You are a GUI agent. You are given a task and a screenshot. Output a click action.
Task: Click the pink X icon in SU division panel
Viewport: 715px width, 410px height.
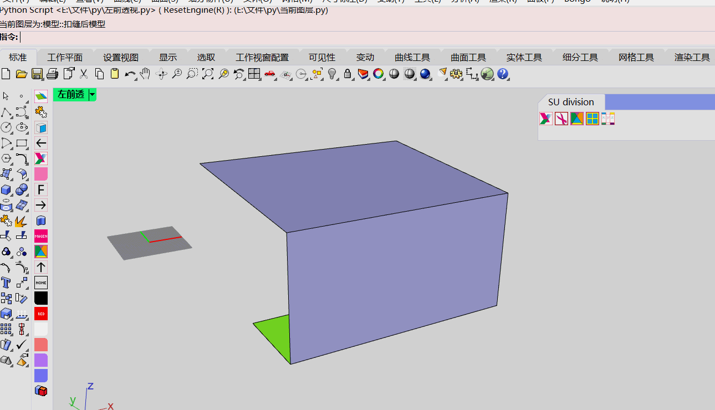click(545, 118)
